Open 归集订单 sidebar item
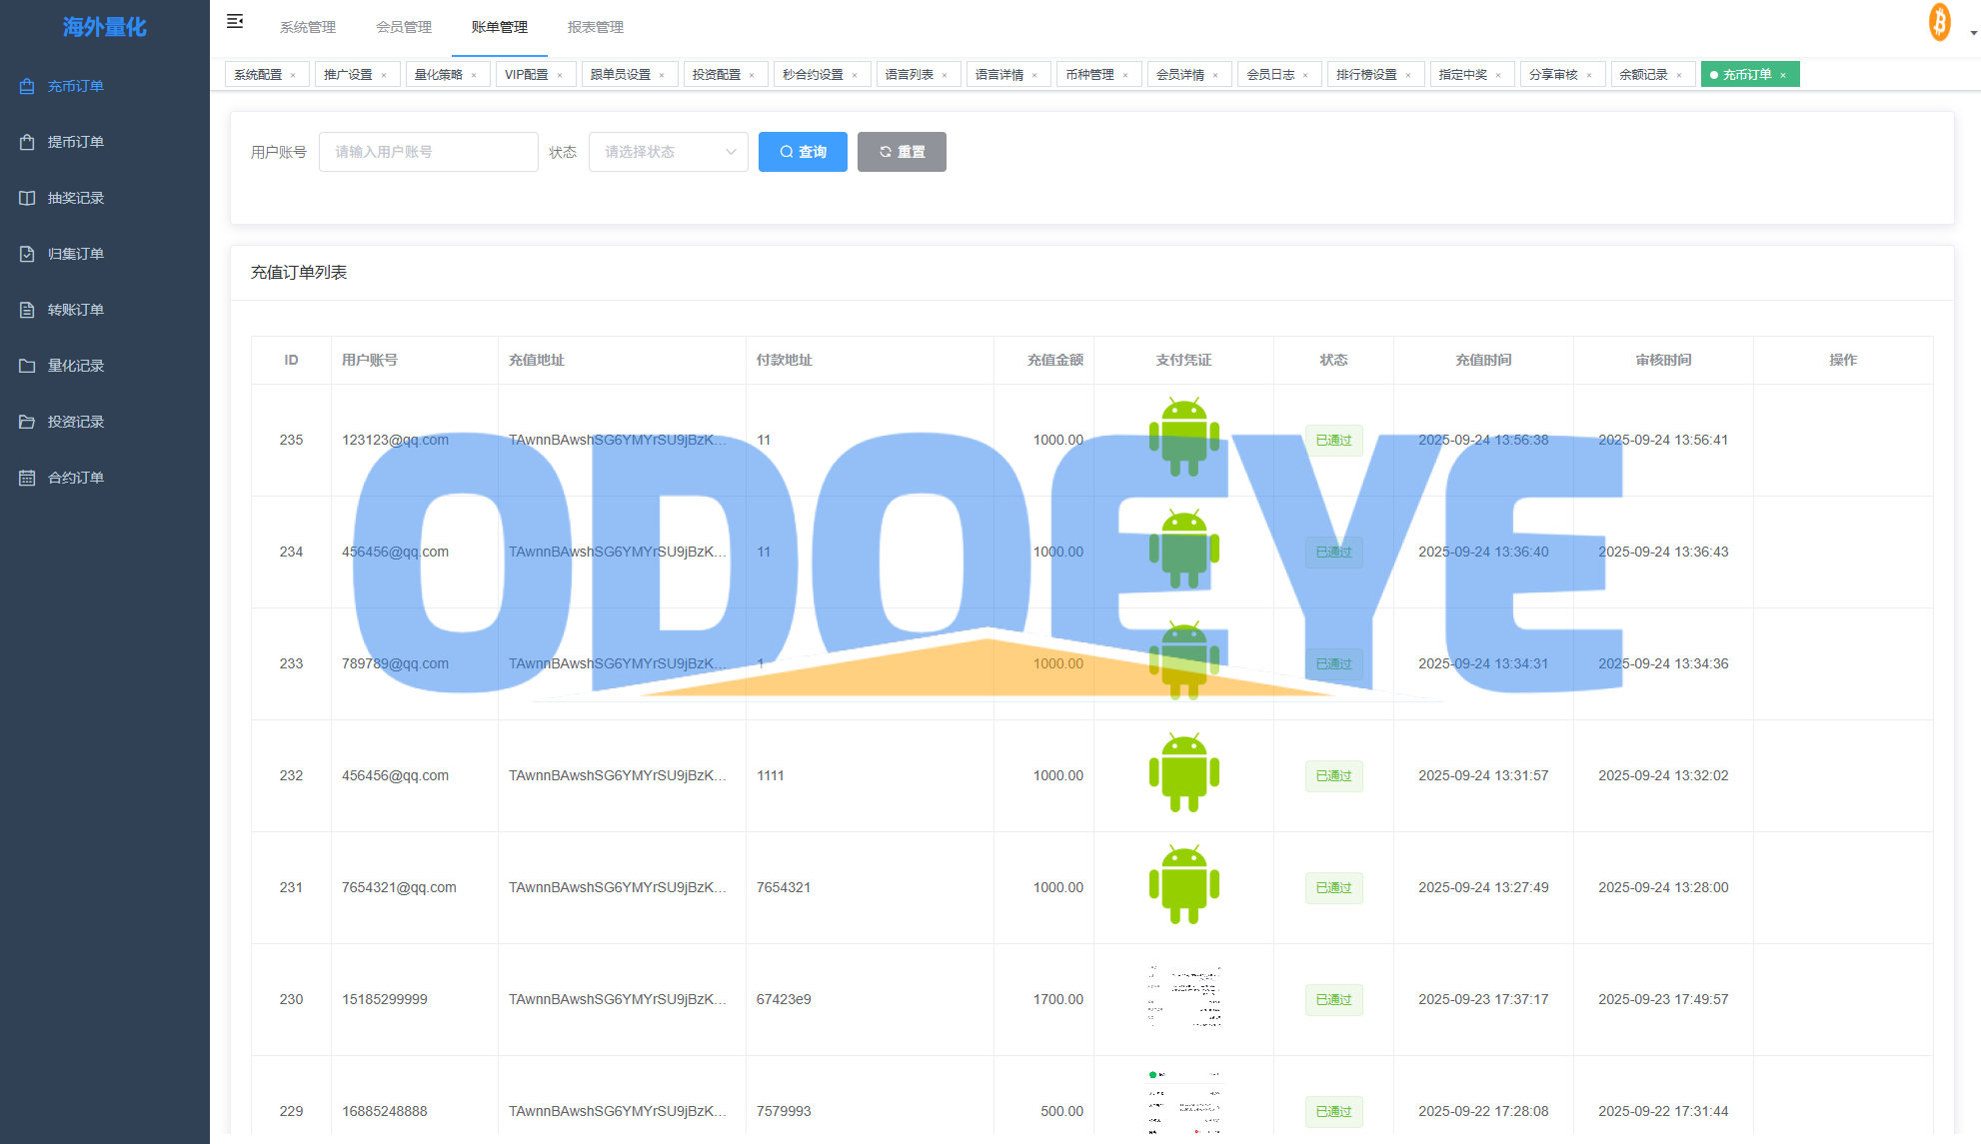 [75, 254]
